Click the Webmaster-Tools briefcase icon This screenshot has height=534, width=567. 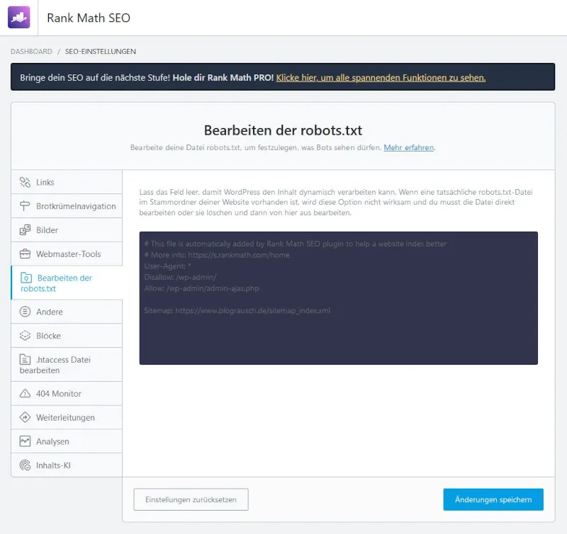(25, 254)
